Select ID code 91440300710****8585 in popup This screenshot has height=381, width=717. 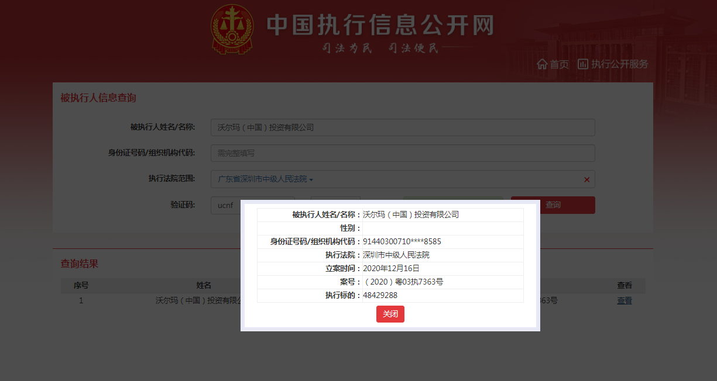tap(402, 242)
